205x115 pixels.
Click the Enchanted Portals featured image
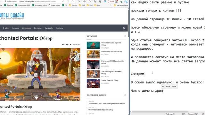click(x=40, y=74)
